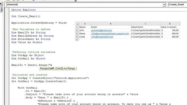Click Linda's attachment path cell
Image resolution: width=187 pixels, height=105 pixels.
click(146, 37)
